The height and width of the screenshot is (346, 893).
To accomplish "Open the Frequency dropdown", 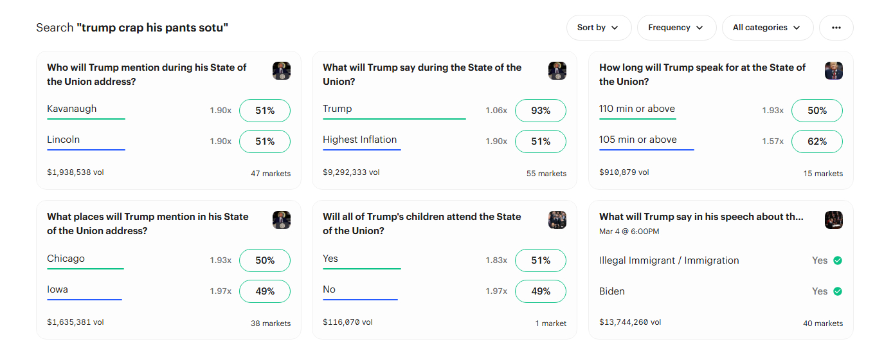I will pyautogui.click(x=676, y=28).
